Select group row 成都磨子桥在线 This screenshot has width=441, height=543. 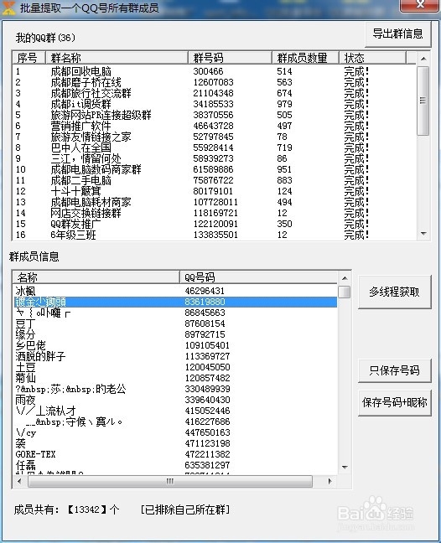214,82
